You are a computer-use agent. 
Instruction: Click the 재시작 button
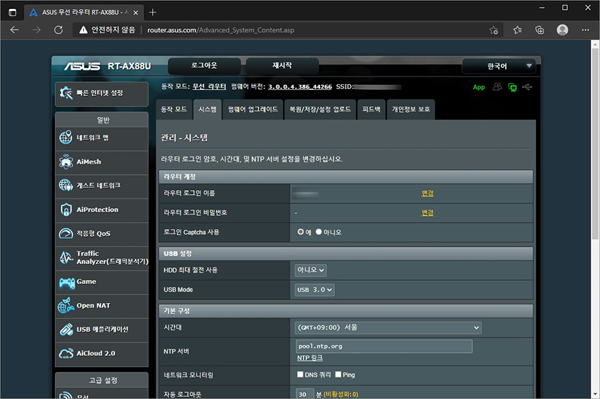point(283,65)
